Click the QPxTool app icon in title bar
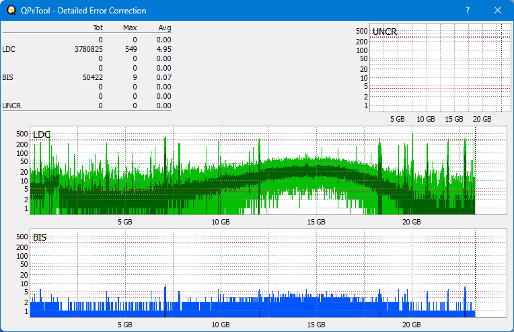Screen dimensions: 514x332 point(11,11)
